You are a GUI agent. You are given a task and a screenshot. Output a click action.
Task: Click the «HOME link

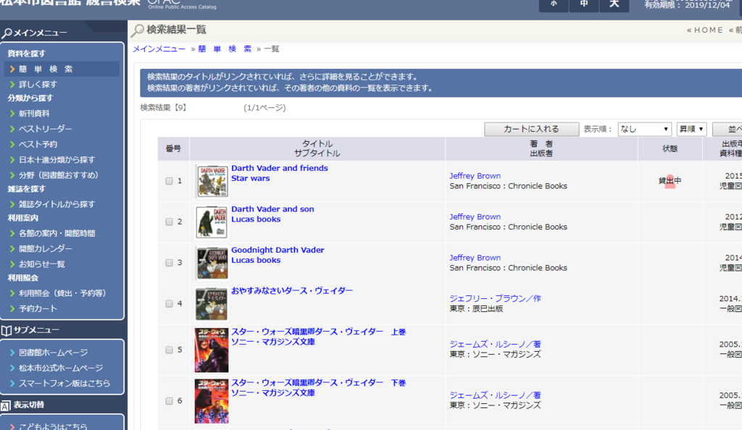click(705, 30)
